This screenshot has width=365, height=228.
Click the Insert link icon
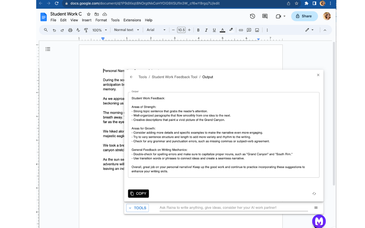(241, 30)
